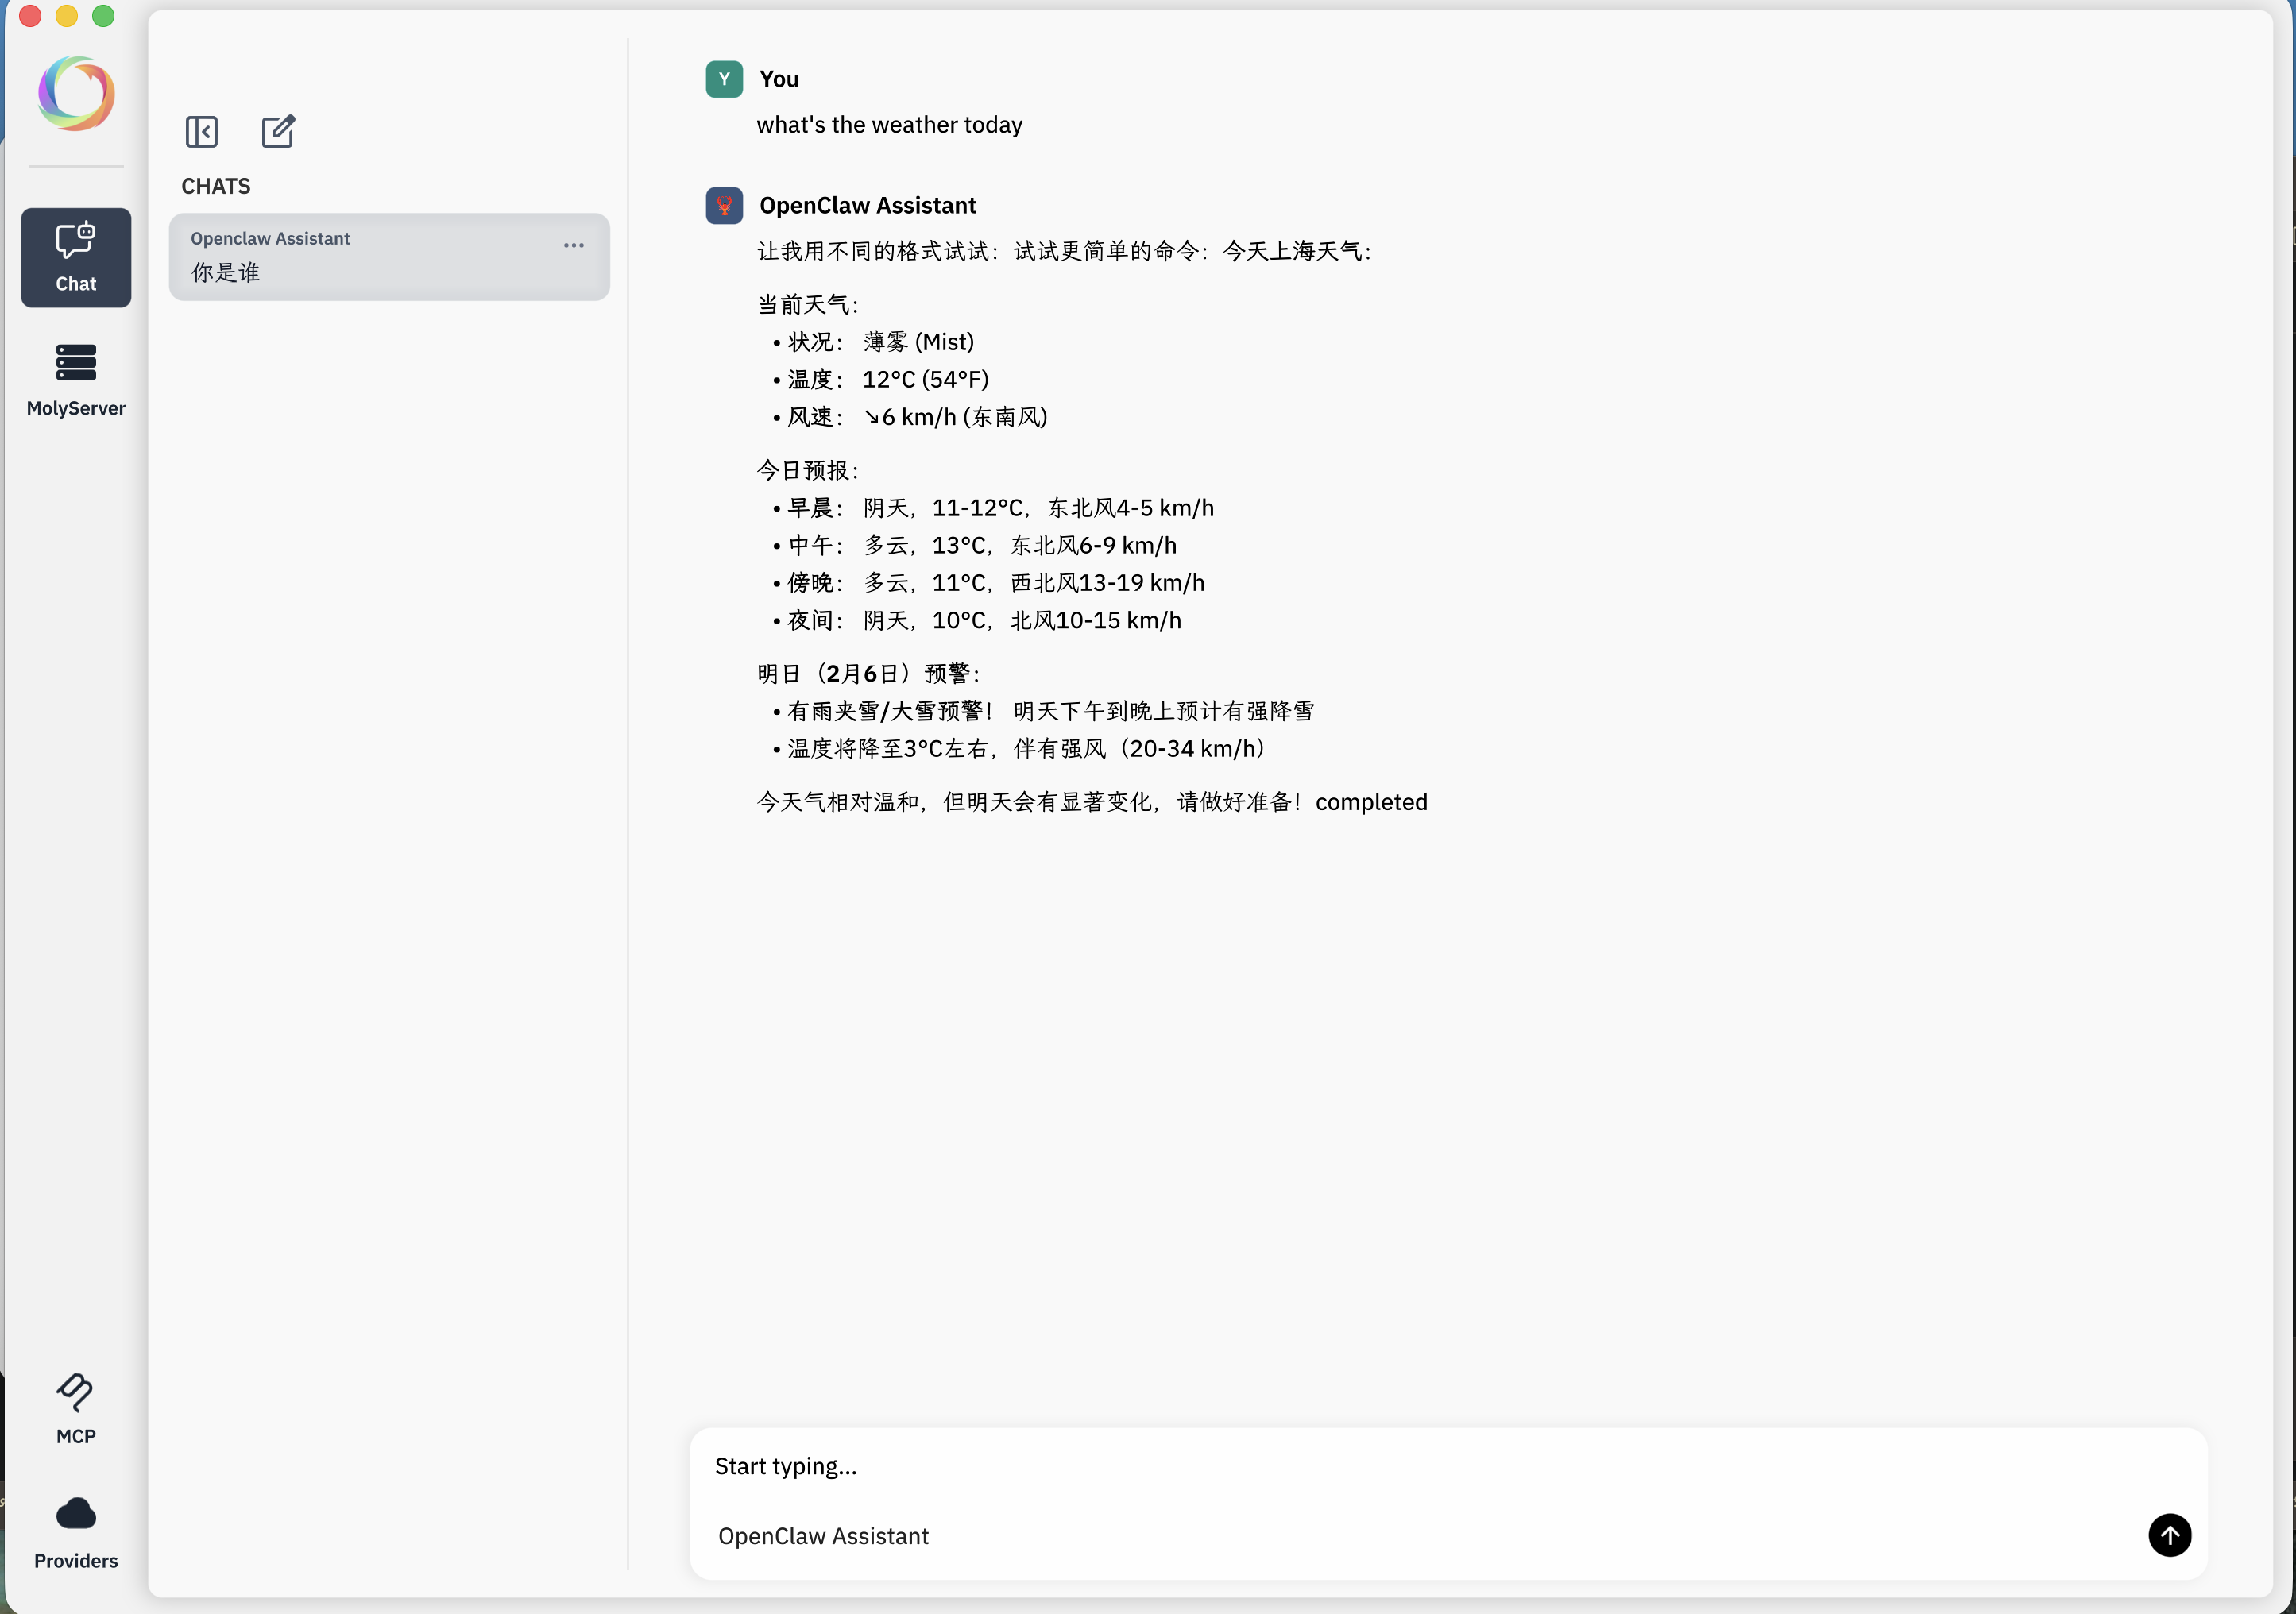The height and width of the screenshot is (1614, 2296).
Task: Open the Openclaw Assistant chat options menu
Action: (573, 245)
